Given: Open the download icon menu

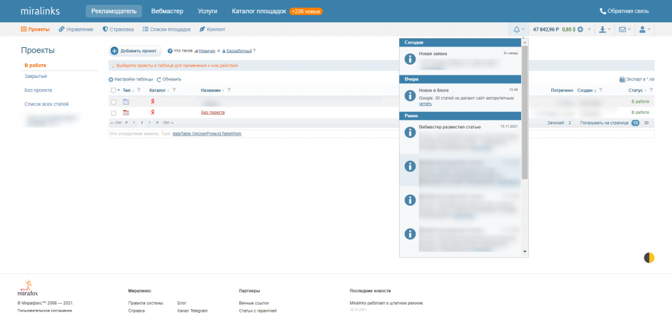Looking at the screenshot, I should pos(602,29).
